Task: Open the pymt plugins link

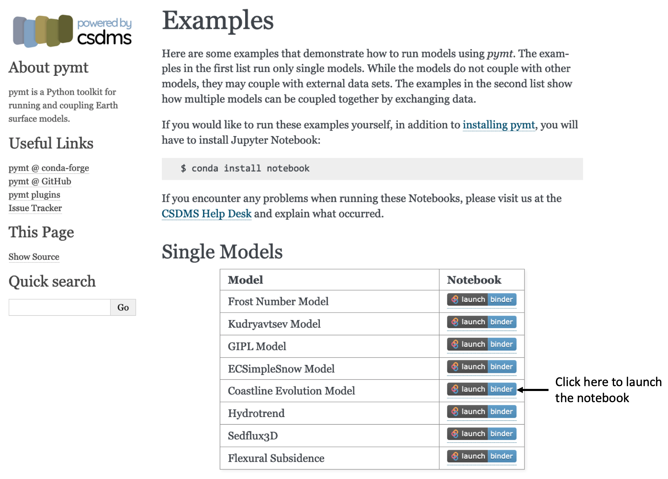Action: click(34, 195)
